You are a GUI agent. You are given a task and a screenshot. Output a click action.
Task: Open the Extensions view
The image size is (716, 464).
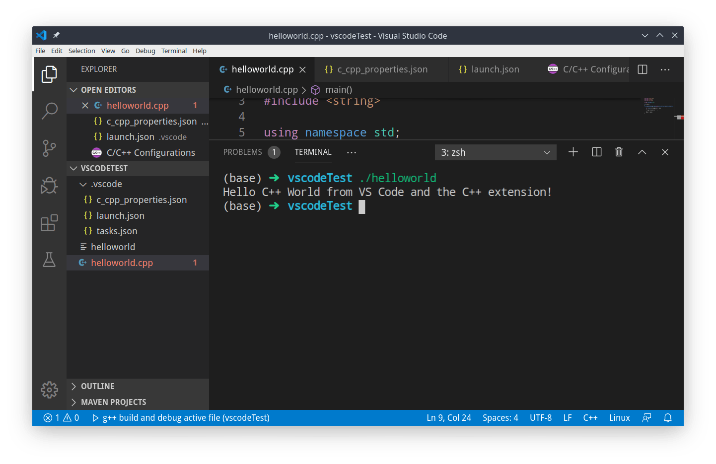(x=49, y=223)
